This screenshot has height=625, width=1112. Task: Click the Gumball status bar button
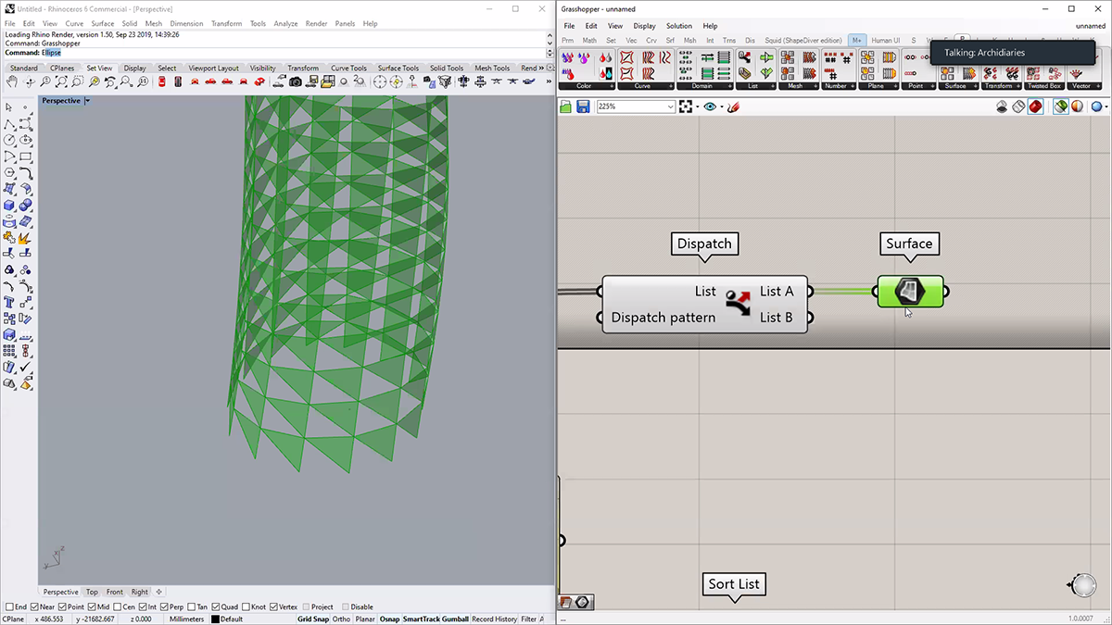(454, 619)
